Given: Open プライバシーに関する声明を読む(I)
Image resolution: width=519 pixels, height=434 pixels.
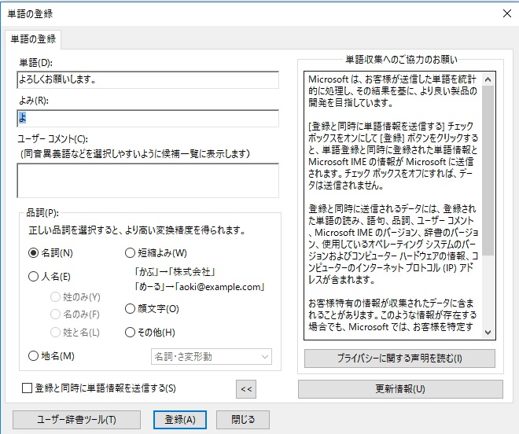Looking at the screenshot, I should tap(399, 359).
